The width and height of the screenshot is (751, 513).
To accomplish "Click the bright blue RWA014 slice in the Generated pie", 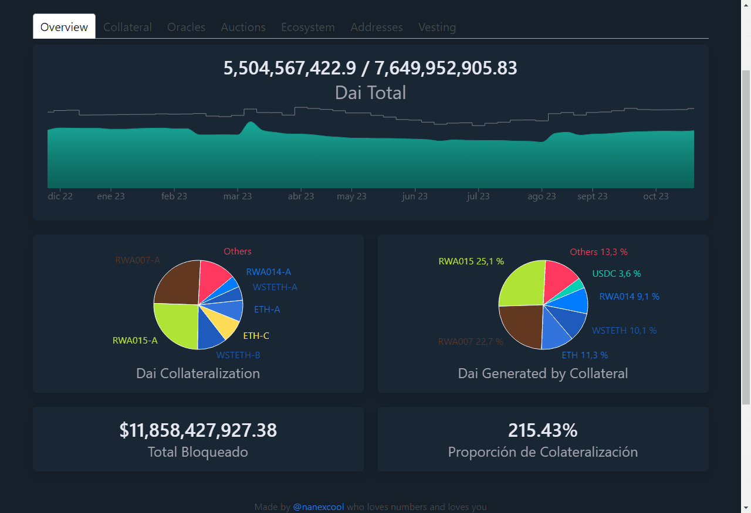I will point(572,300).
